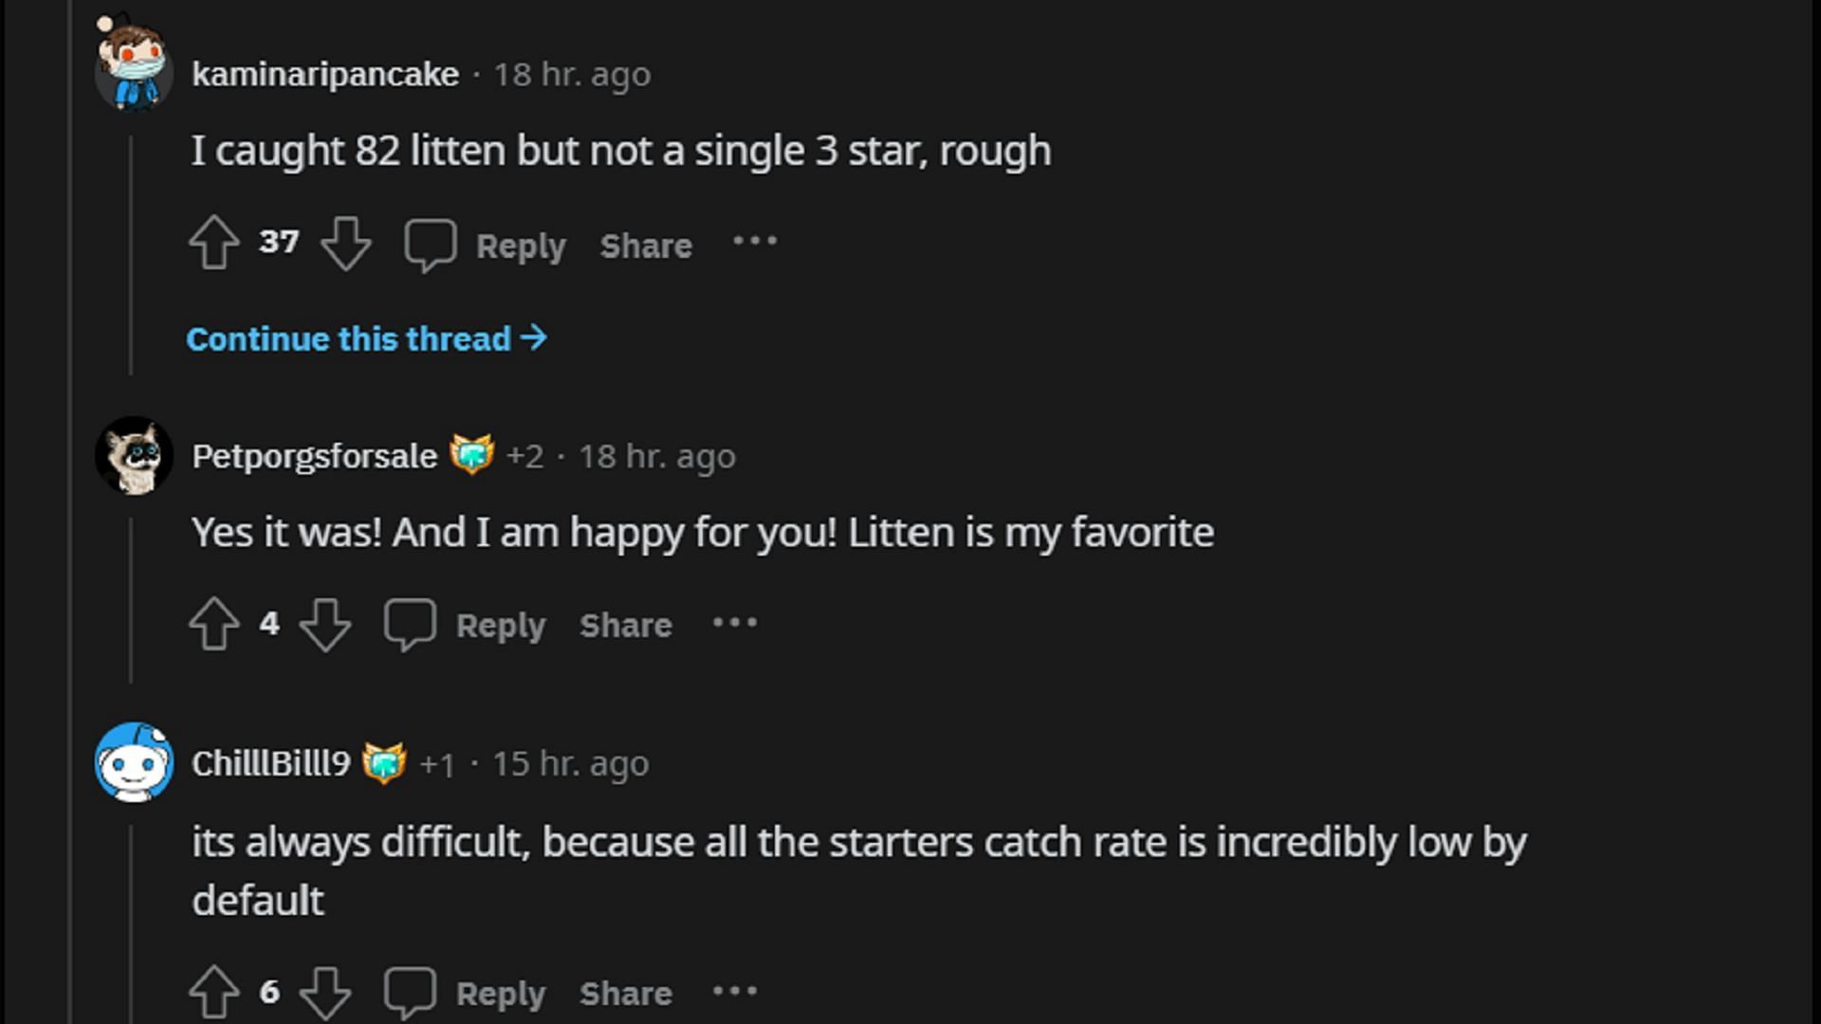Reply to ChilllBilll9's comment

[x=500, y=993]
